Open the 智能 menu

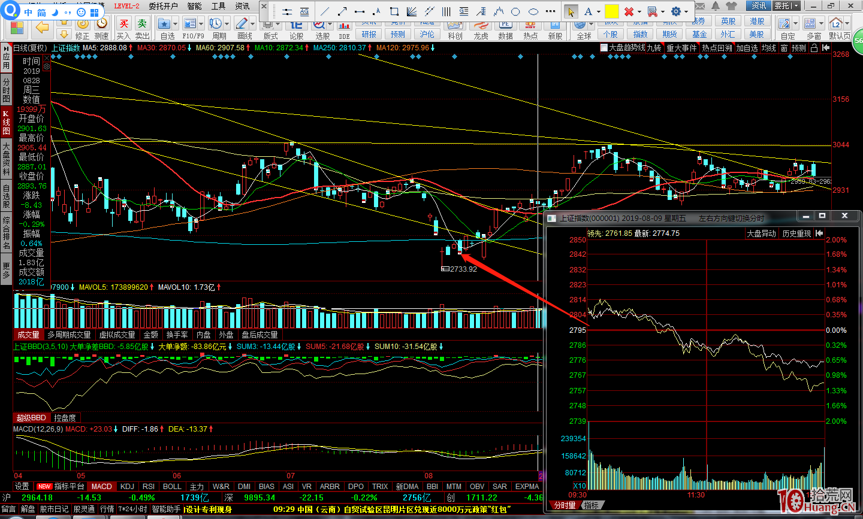(194, 6)
